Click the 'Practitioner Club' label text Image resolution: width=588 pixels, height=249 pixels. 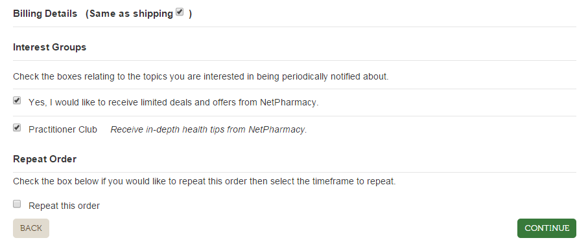[x=63, y=129]
